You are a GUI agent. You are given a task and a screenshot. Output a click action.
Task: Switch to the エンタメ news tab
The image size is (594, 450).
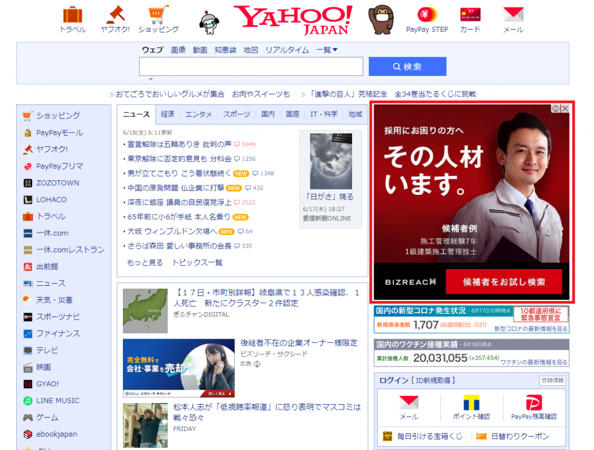pyautogui.click(x=198, y=114)
